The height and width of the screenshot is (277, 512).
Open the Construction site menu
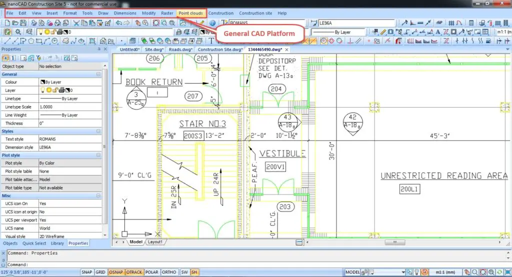point(255,13)
